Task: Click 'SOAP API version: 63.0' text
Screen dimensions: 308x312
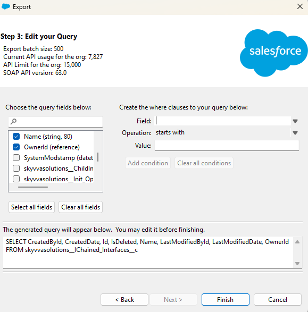Action: 35,73
